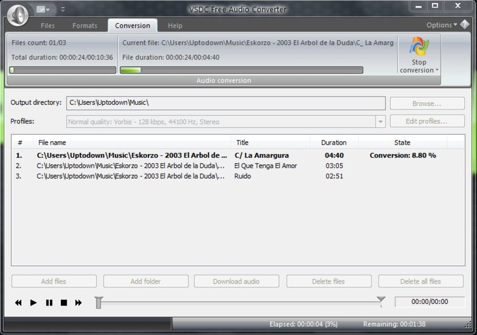This screenshot has width=477, height=335.
Task: Click the duration 04:40 cell
Action: pyautogui.click(x=334, y=155)
